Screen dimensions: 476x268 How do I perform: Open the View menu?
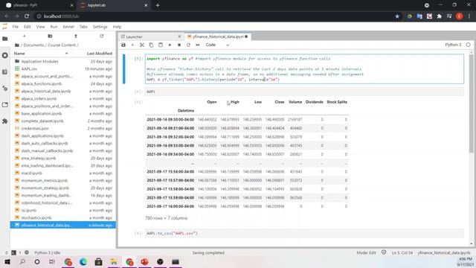coord(40,27)
